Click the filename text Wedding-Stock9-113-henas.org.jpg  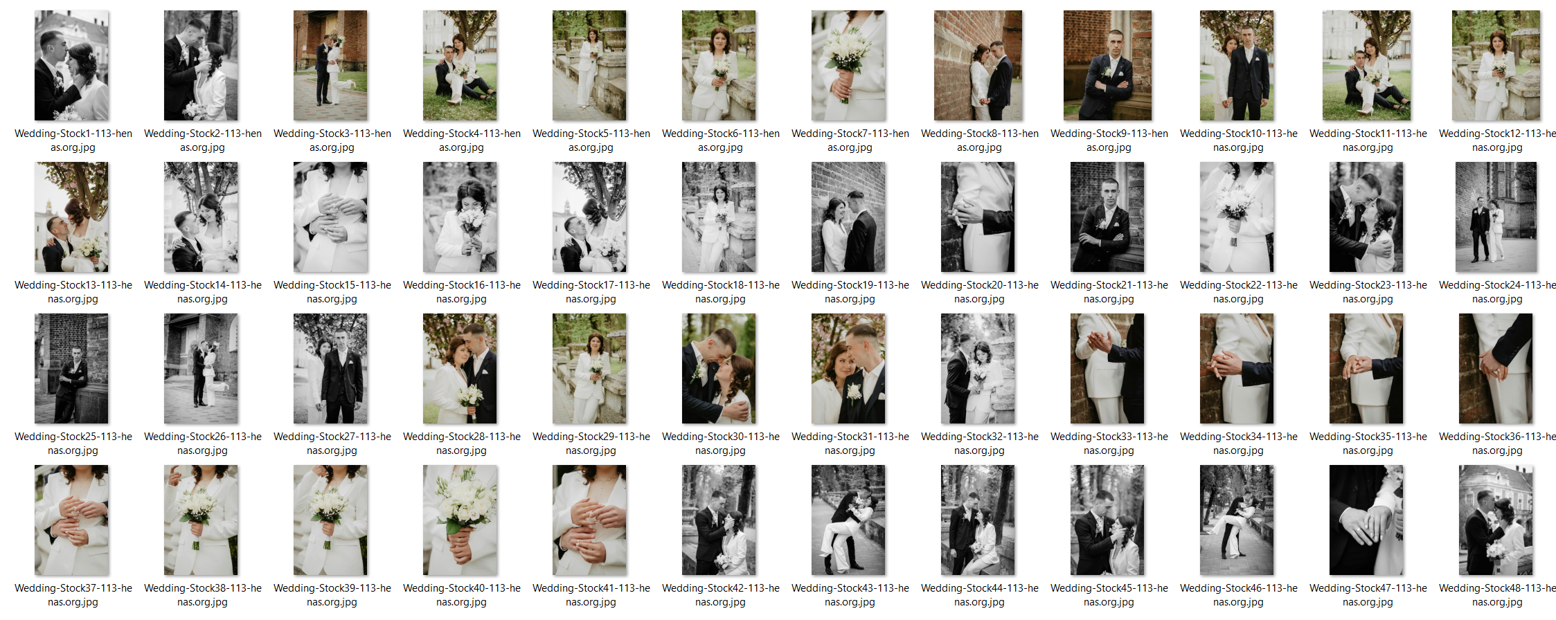[x=1109, y=140]
